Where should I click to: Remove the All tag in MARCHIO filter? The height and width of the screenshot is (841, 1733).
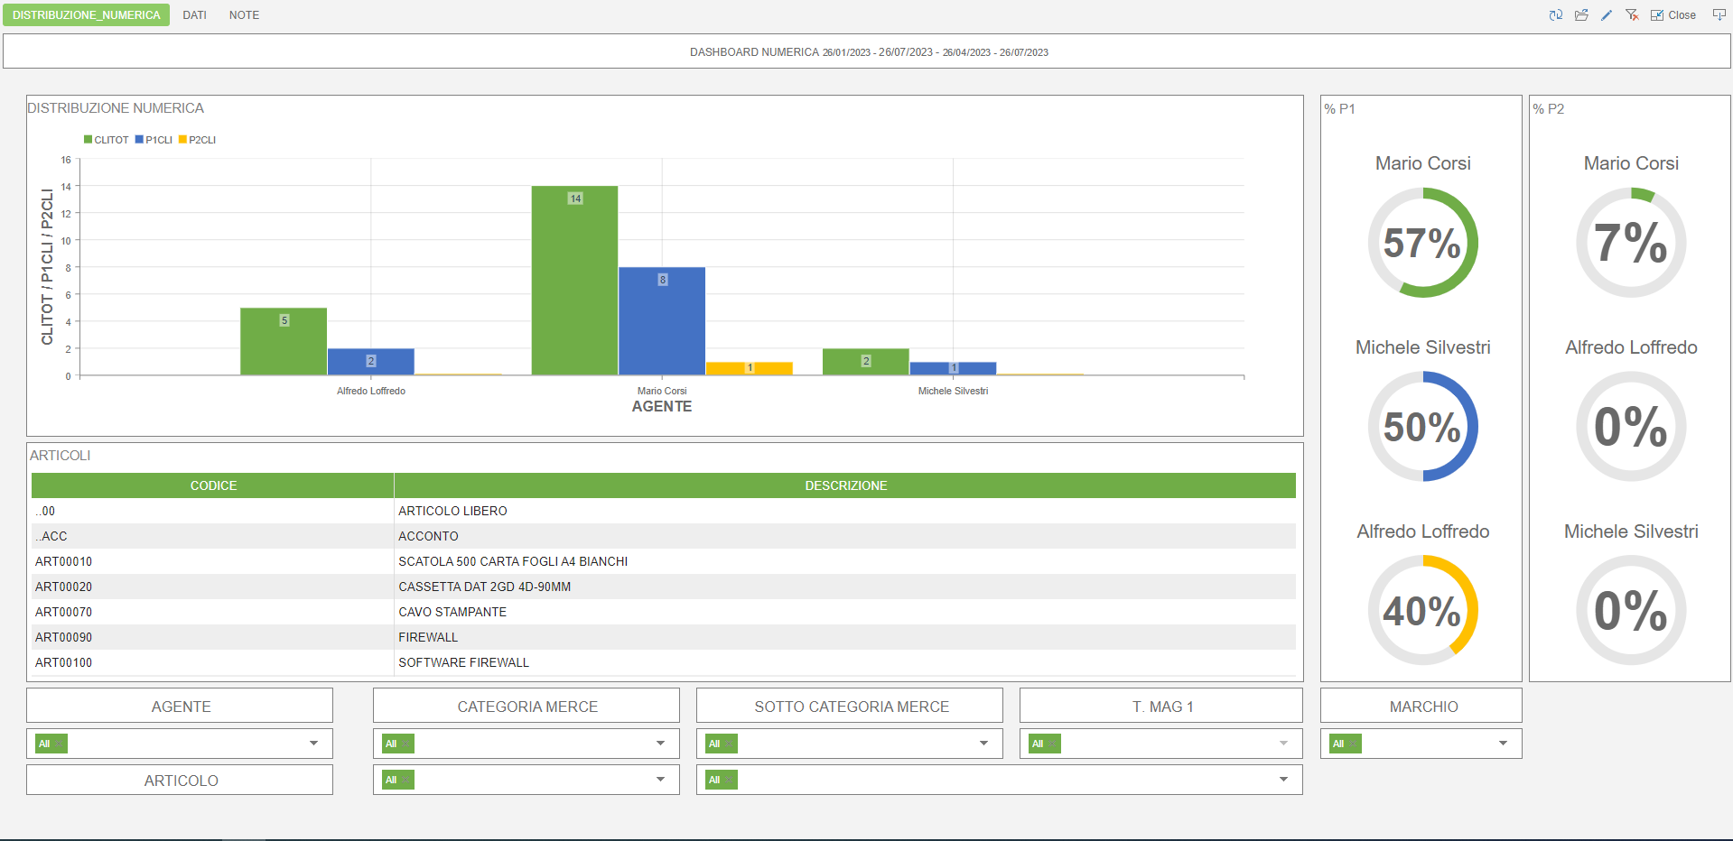click(1353, 744)
